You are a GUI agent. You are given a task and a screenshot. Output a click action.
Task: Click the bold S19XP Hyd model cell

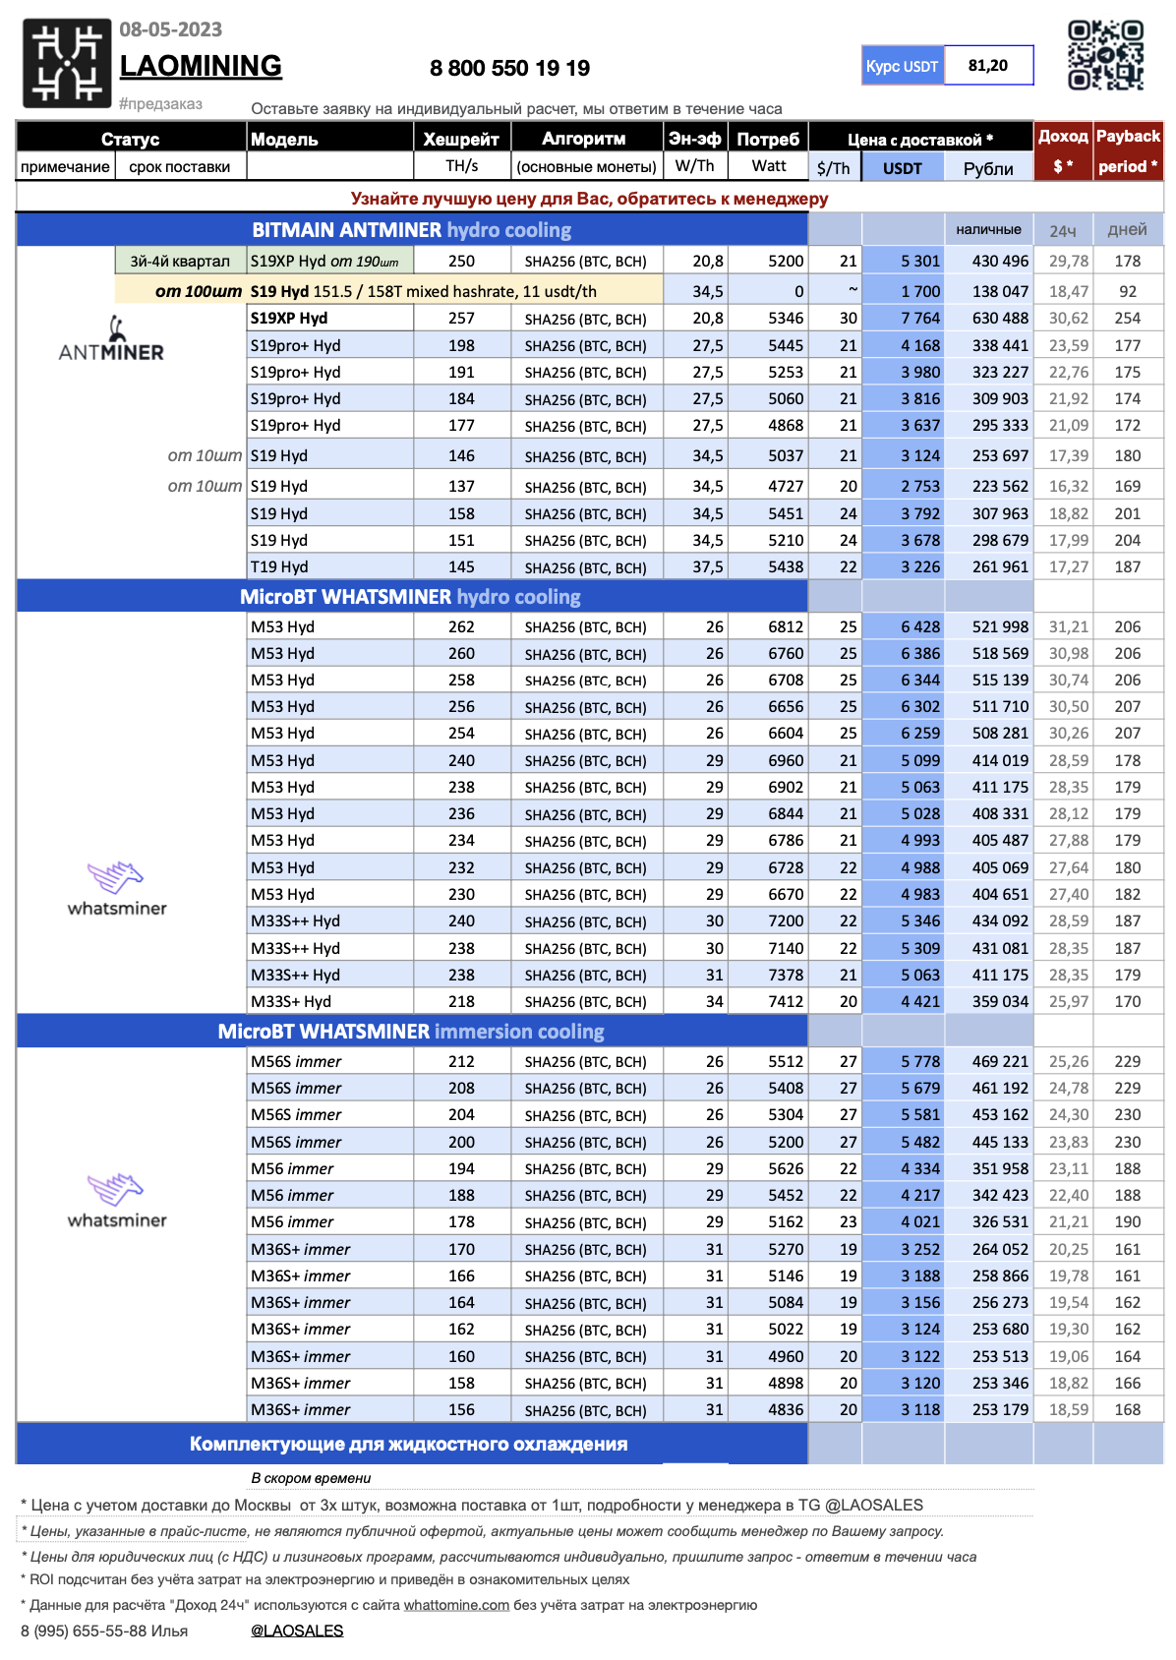point(329,318)
